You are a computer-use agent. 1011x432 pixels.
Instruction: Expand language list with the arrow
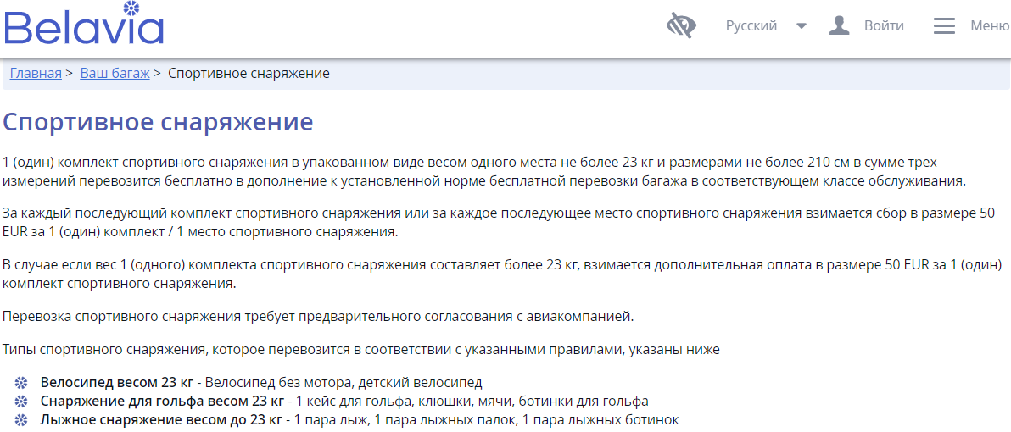[x=802, y=26]
